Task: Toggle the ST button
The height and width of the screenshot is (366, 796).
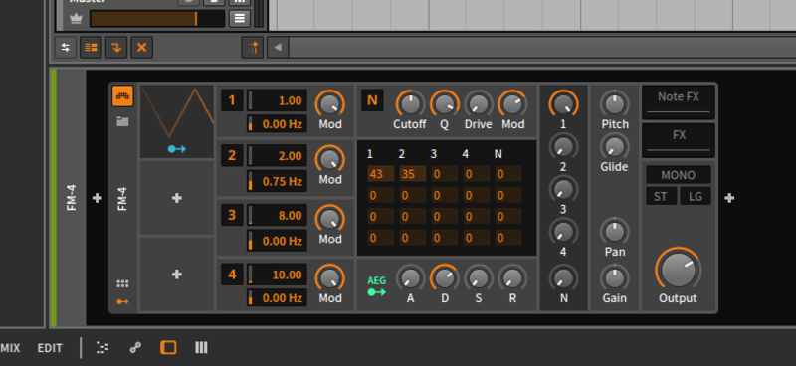Action: click(661, 196)
